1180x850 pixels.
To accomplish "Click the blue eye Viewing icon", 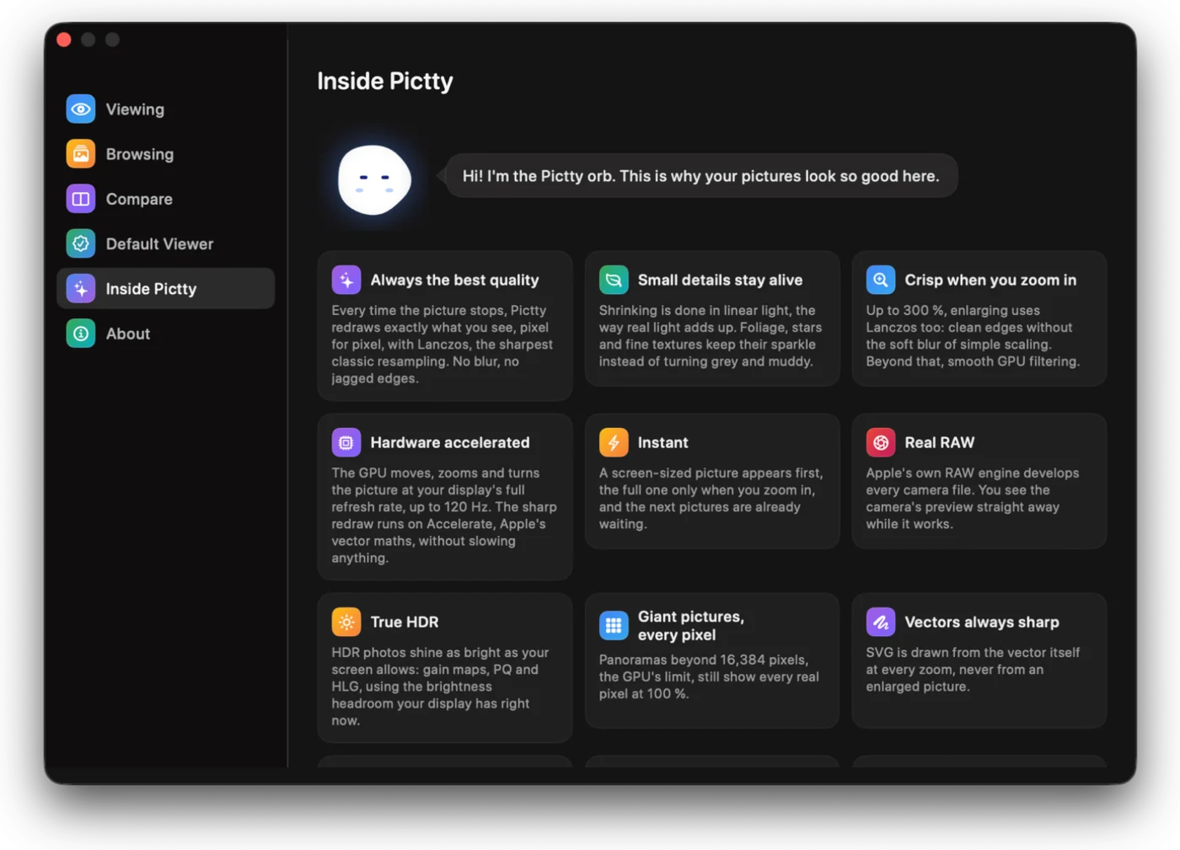I will click(81, 109).
